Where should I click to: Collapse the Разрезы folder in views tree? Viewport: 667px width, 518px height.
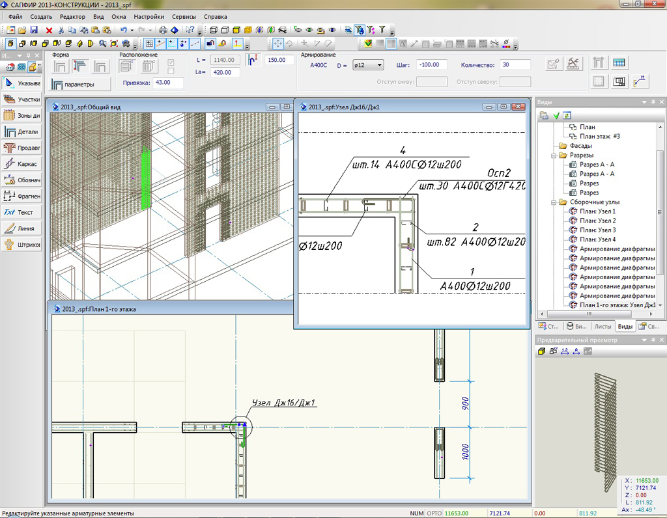tap(554, 156)
